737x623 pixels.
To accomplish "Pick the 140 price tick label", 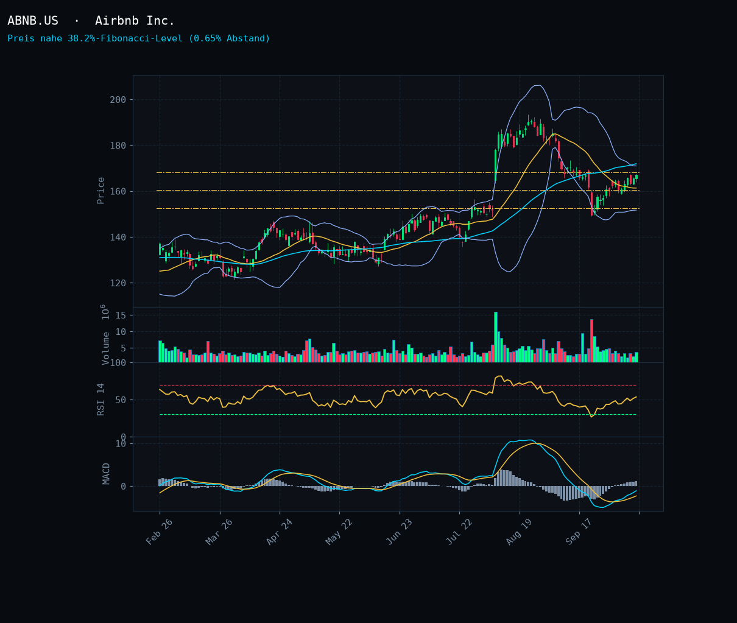I will (118, 238).
